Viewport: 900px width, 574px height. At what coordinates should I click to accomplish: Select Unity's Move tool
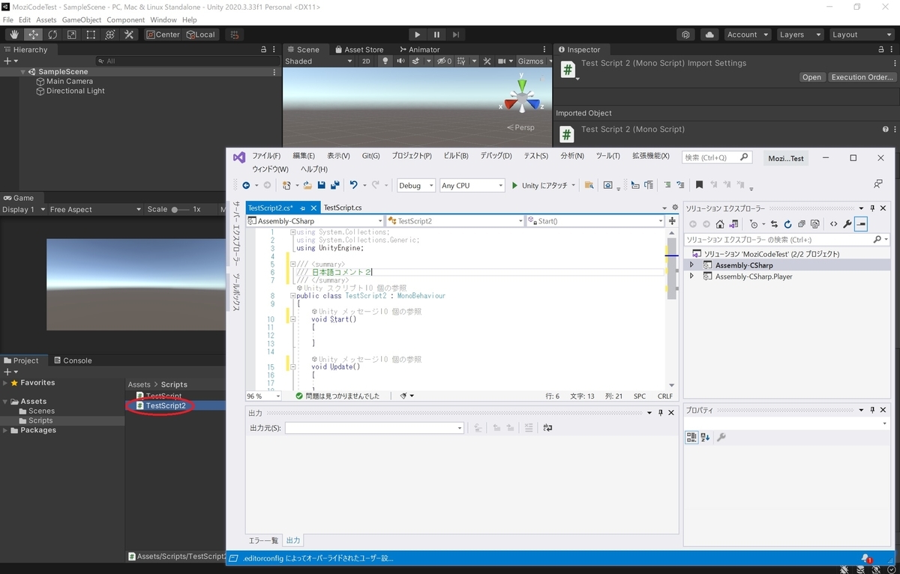34,34
